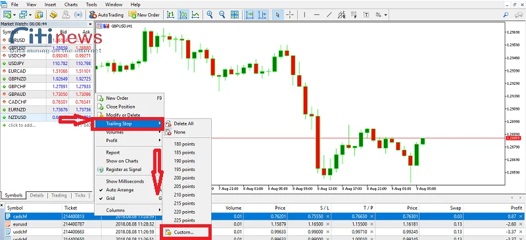The width and height of the screenshot is (526, 240).
Task: Switch chart to line chart icon
Action: (x=195, y=14)
